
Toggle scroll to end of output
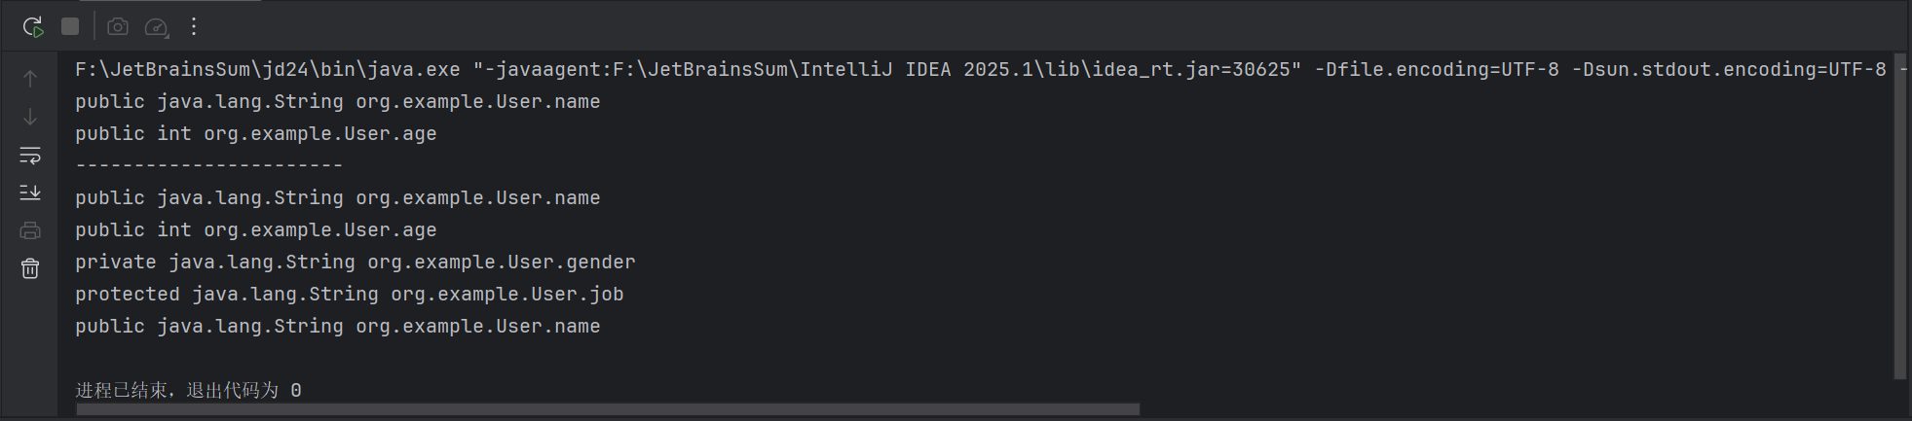coord(30,193)
